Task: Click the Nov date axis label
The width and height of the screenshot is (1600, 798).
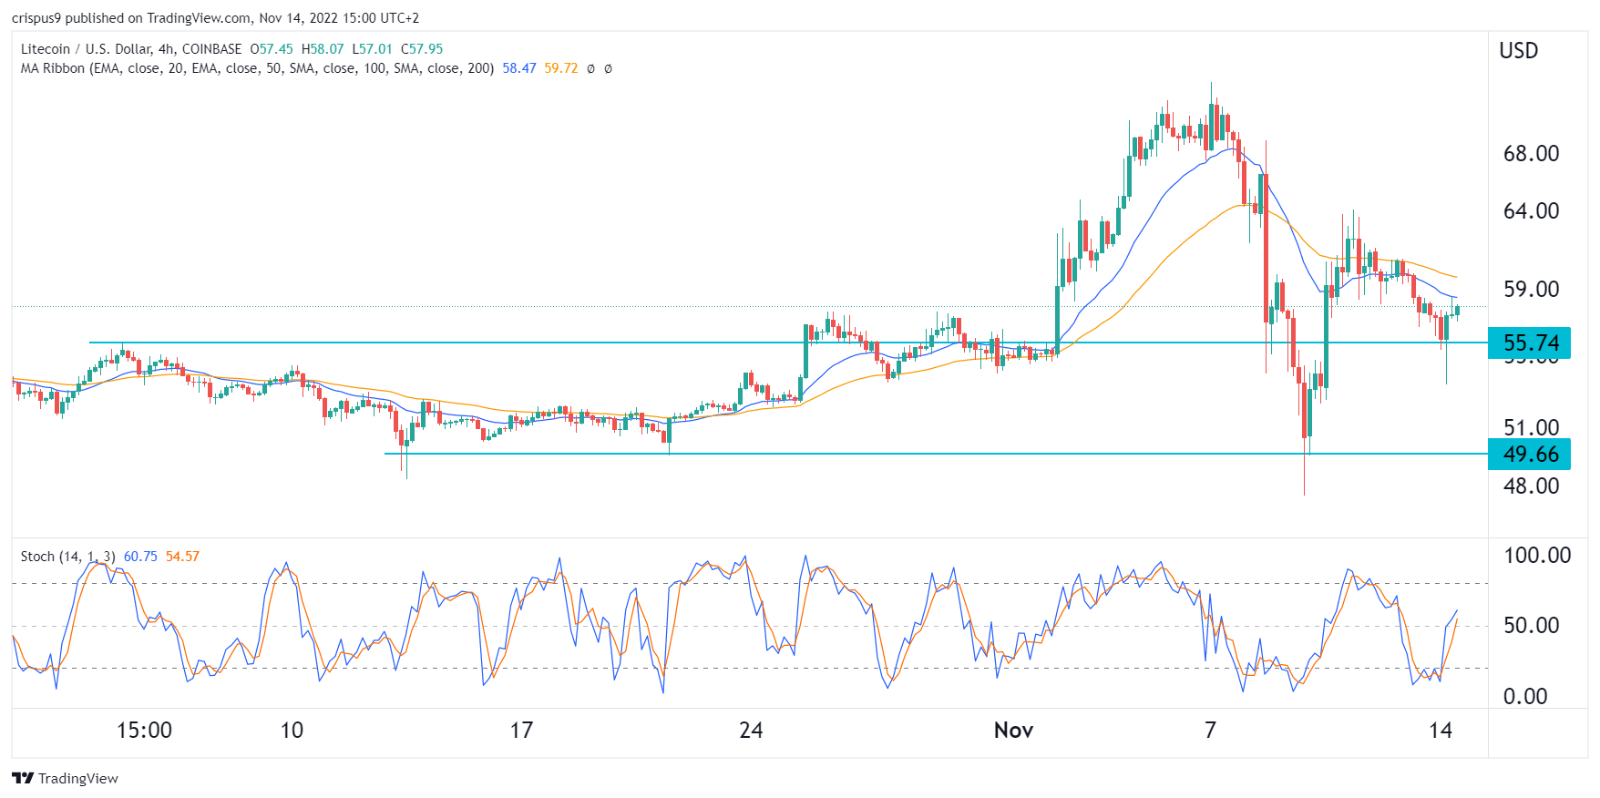Action: pos(1013,730)
